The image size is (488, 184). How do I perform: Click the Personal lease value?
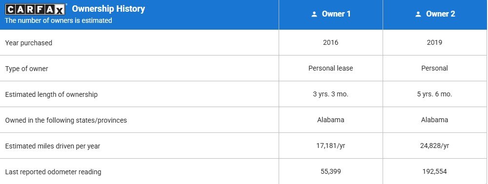click(x=330, y=68)
